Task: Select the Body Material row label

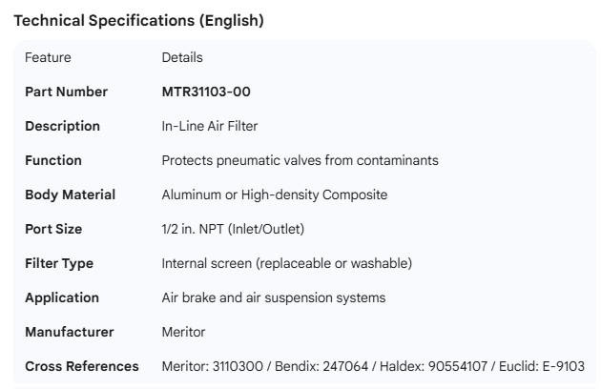Action: (x=70, y=194)
